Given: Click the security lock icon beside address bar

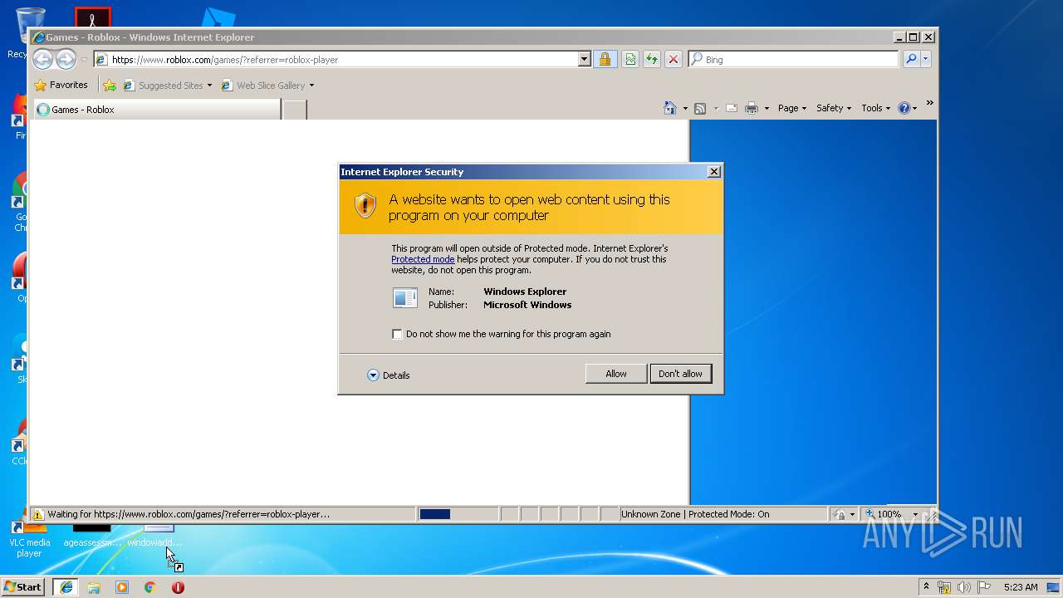Looking at the screenshot, I should (x=605, y=59).
